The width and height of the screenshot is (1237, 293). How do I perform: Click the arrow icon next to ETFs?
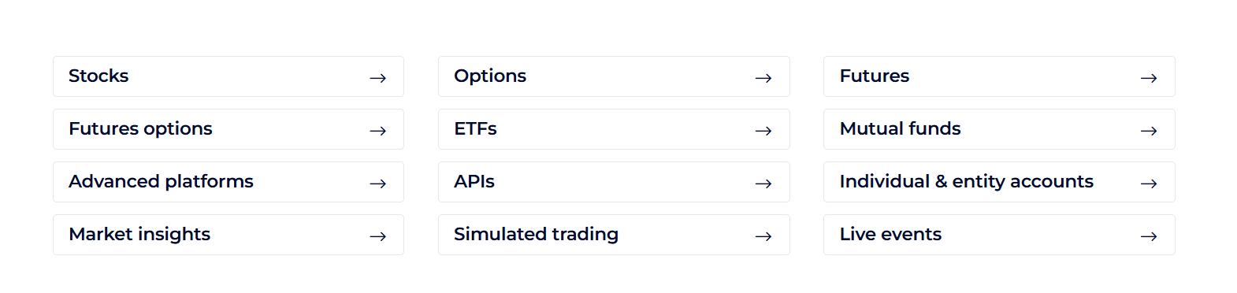tap(763, 131)
